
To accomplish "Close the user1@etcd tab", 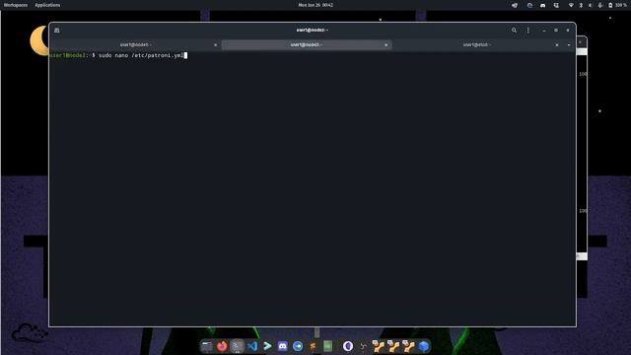I will point(557,45).
